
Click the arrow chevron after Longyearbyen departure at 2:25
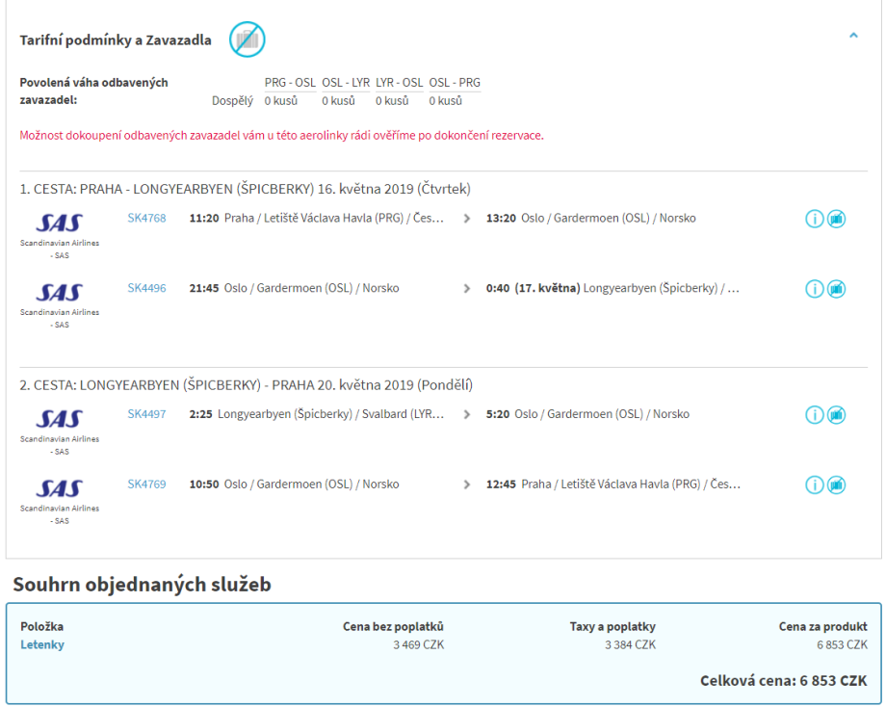point(467,415)
